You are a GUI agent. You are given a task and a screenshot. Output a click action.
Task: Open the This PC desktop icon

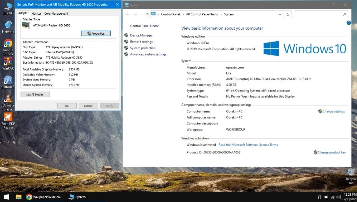tap(8, 8)
